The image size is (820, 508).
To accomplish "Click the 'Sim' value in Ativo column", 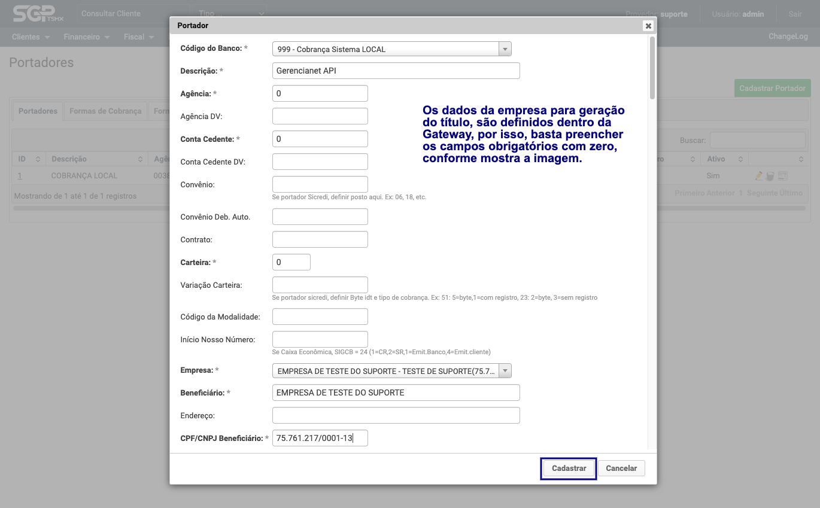I will [x=713, y=176].
